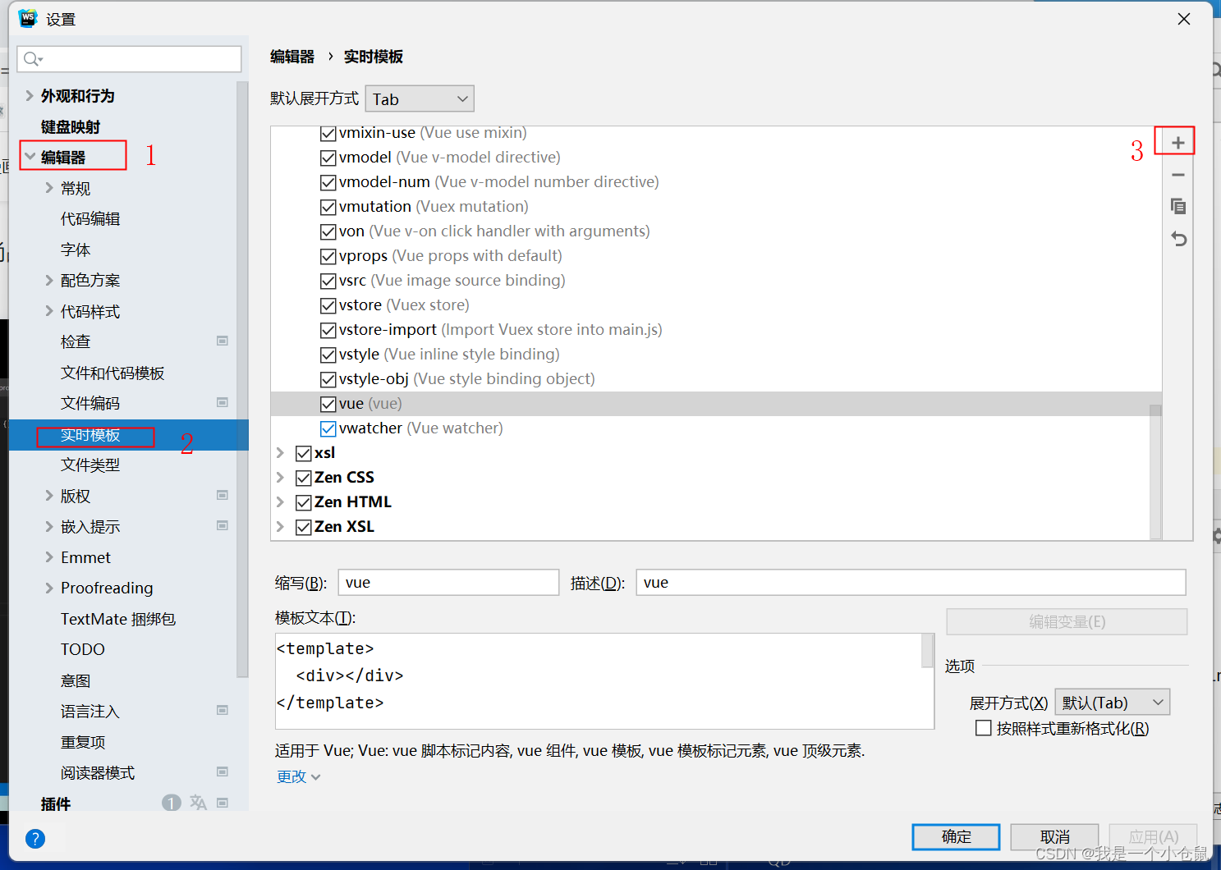
Task: Open the 默认展开方式 Tab dropdown
Action: (420, 99)
